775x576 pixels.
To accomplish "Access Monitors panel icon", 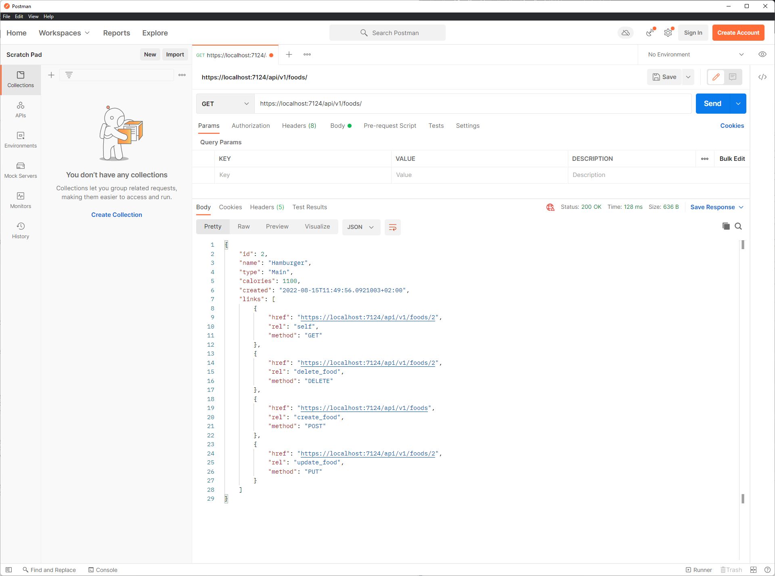I will click(x=21, y=195).
